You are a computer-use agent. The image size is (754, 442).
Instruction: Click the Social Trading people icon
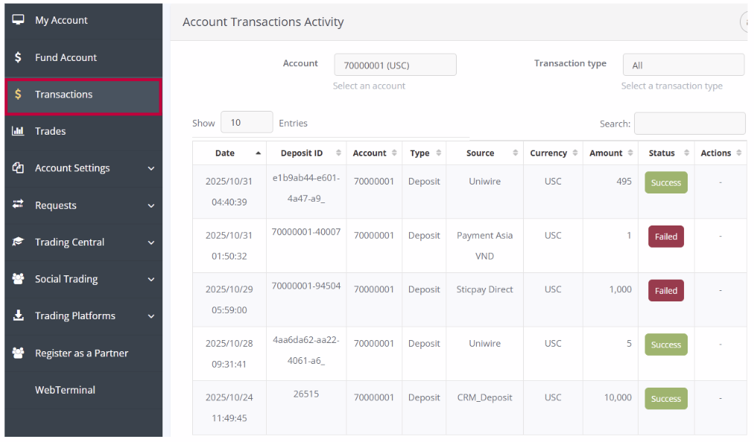(x=19, y=279)
